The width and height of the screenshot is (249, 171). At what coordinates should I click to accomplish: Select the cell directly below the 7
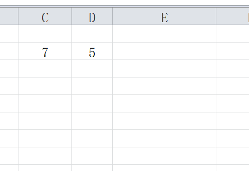[45, 68]
